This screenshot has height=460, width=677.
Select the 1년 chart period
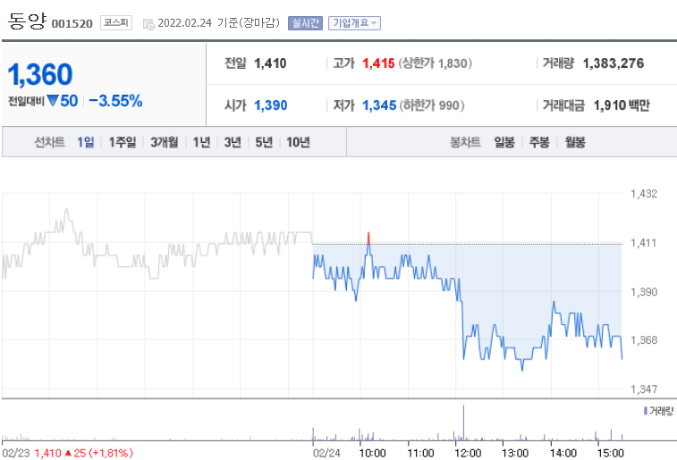201,142
